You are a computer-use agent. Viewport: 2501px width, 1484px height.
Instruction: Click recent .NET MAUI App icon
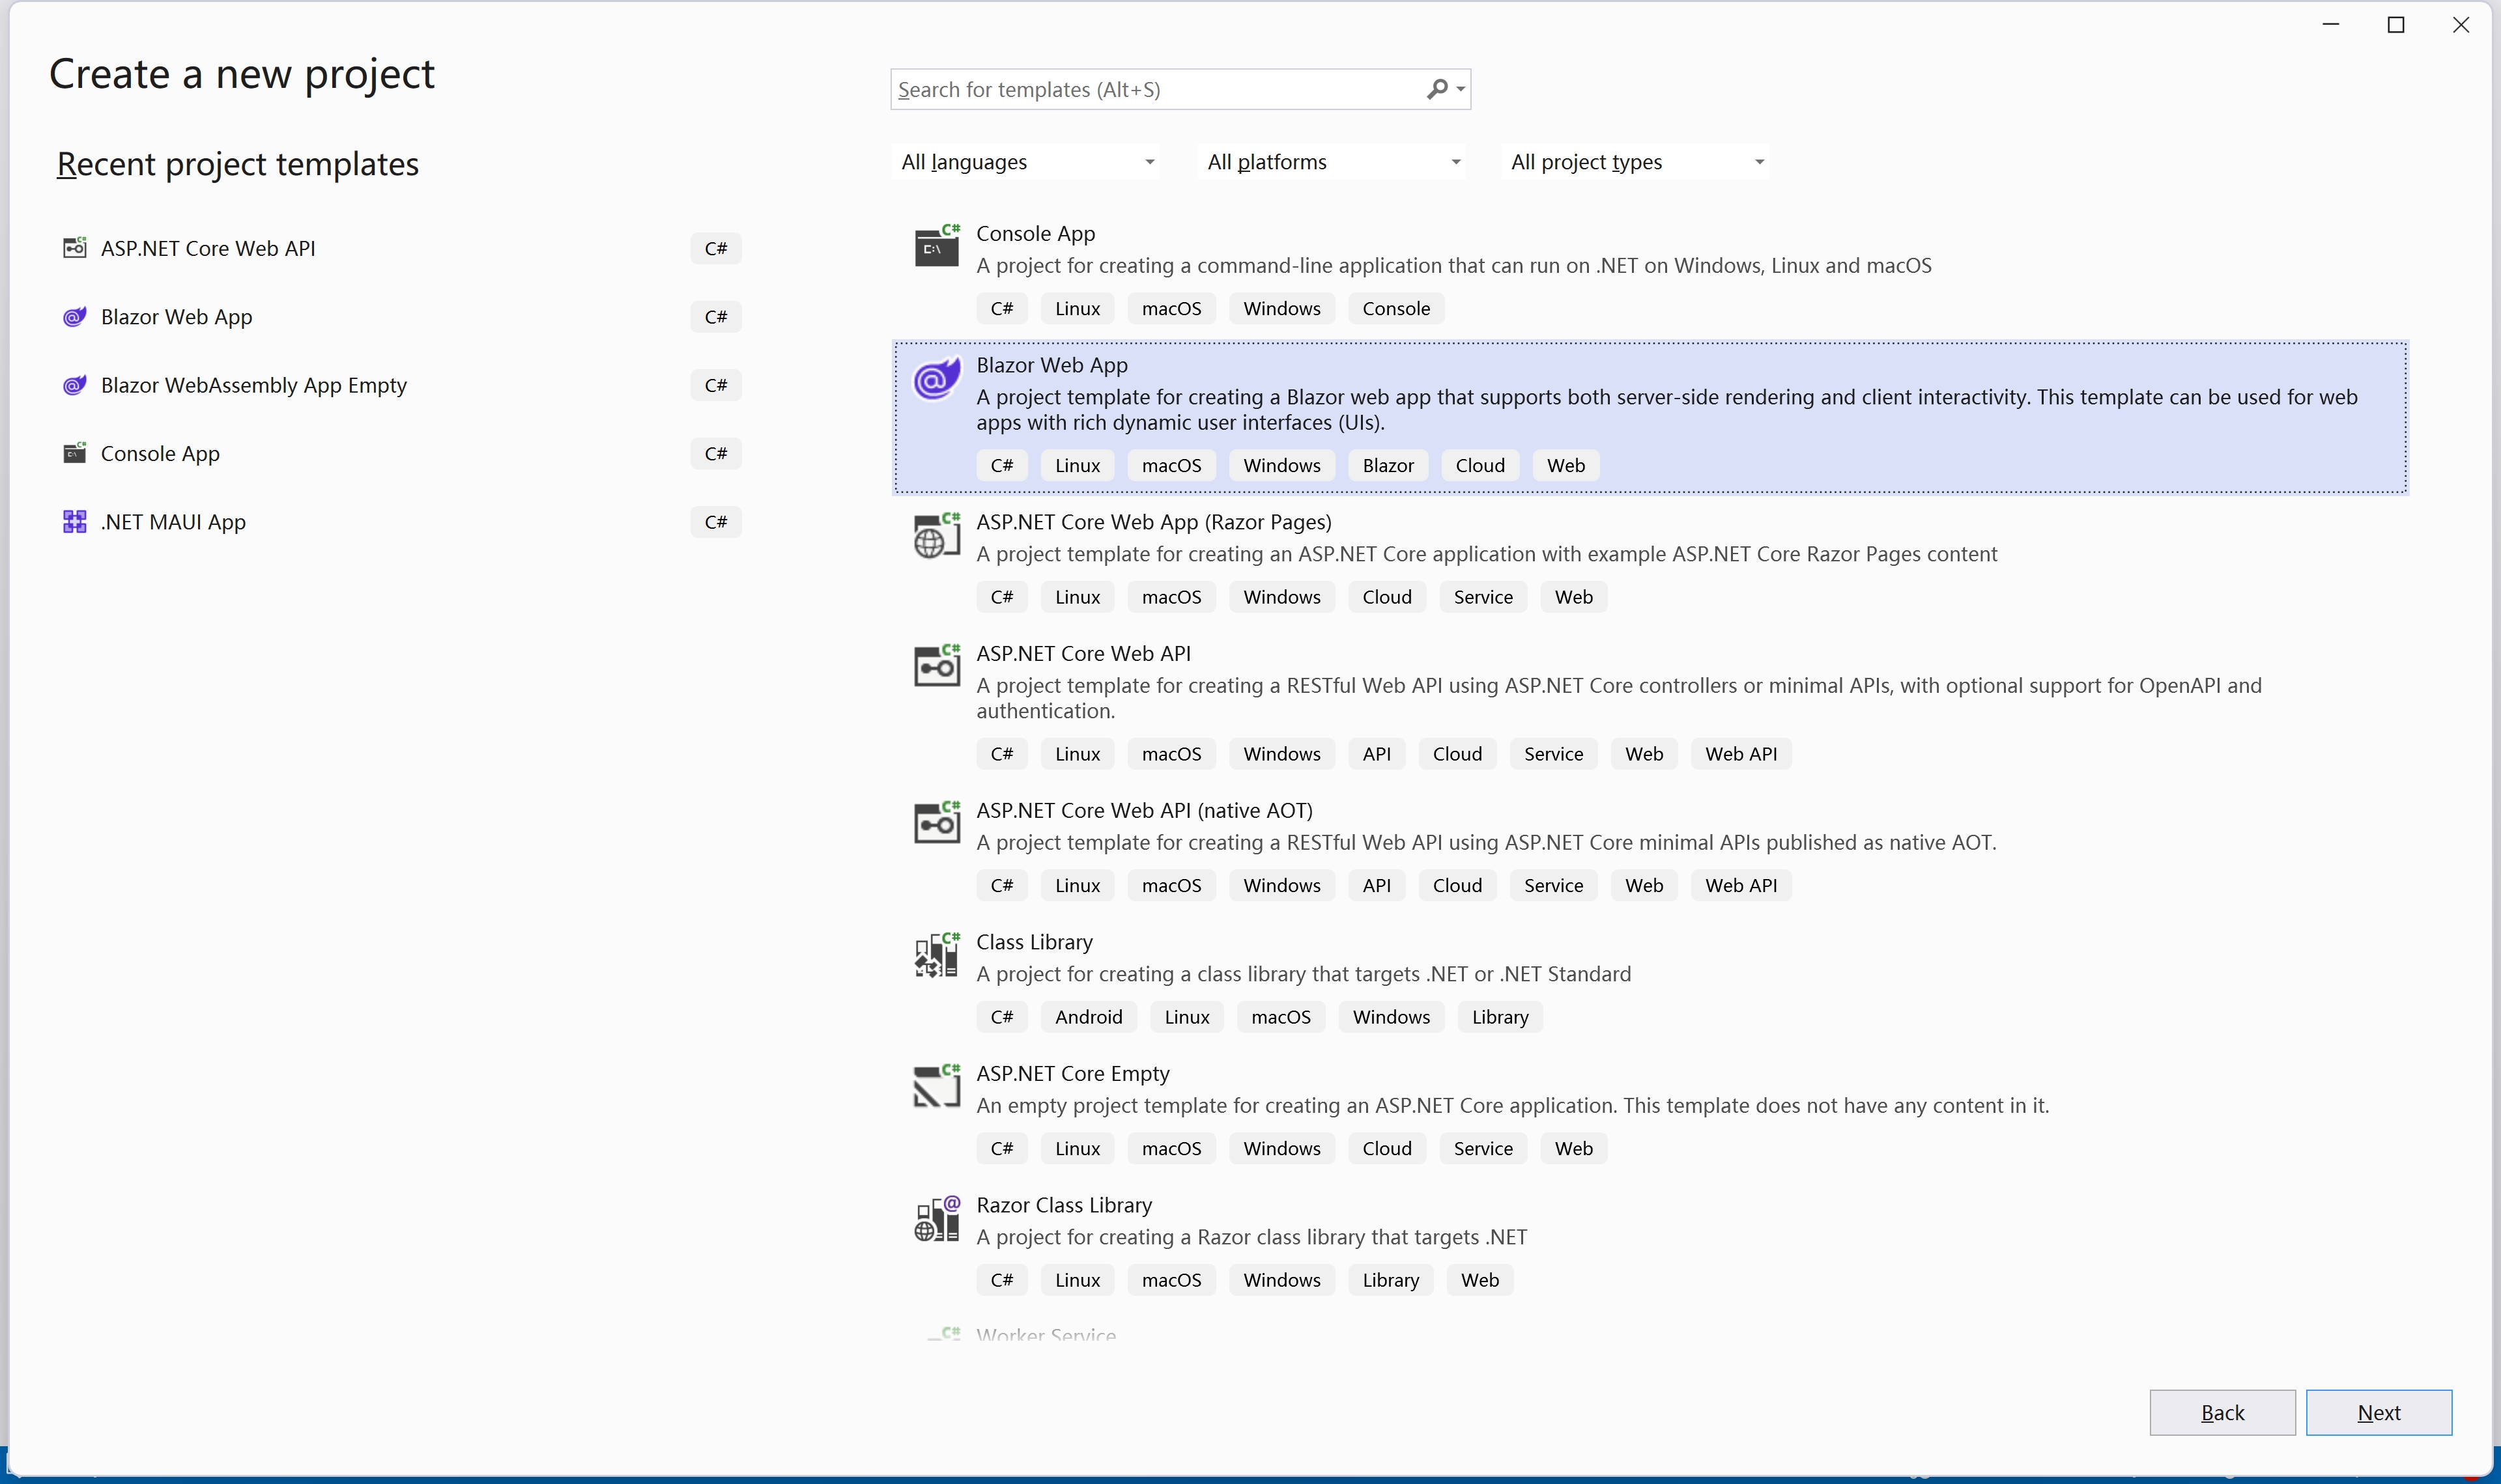[74, 522]
